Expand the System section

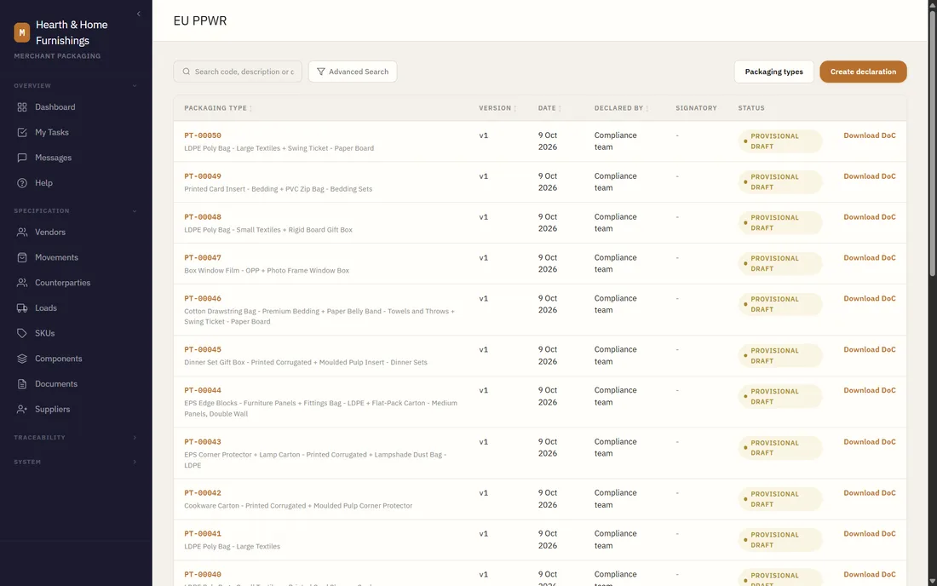pyautogui.click(x=135, y=462)
